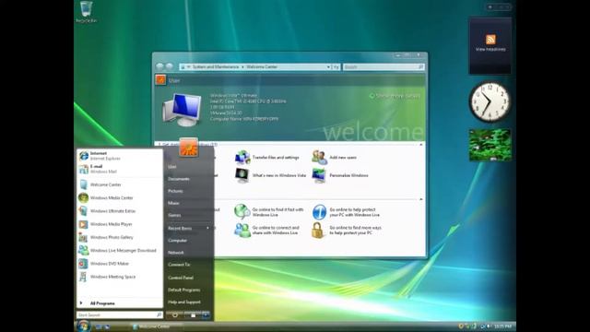590x332 pixels.
Task: Collapse the Get started section arrow
Action: click(421, 145)
